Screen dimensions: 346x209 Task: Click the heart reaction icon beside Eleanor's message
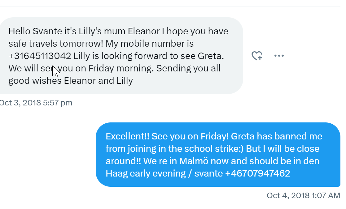tap(257, 56)
